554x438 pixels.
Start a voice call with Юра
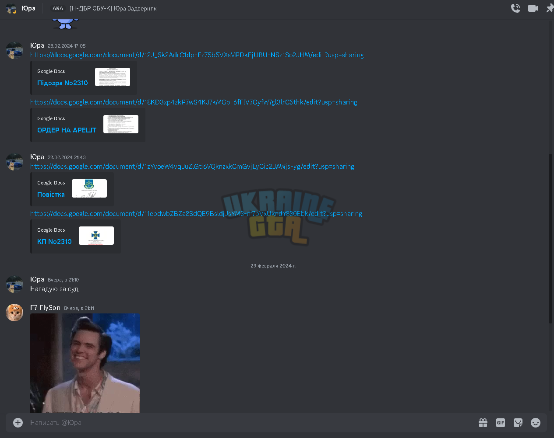pos(515,8)
